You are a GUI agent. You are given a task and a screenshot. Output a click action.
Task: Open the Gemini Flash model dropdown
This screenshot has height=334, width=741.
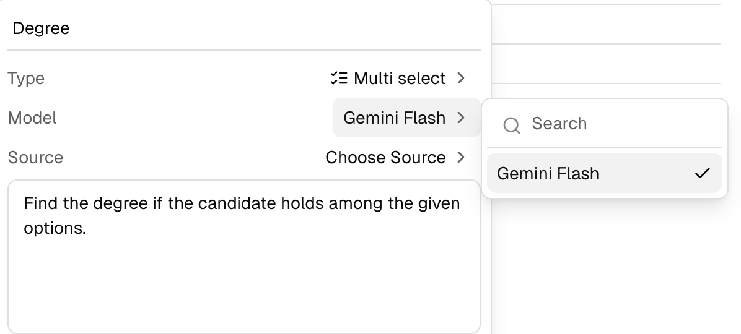coord(394,118)
